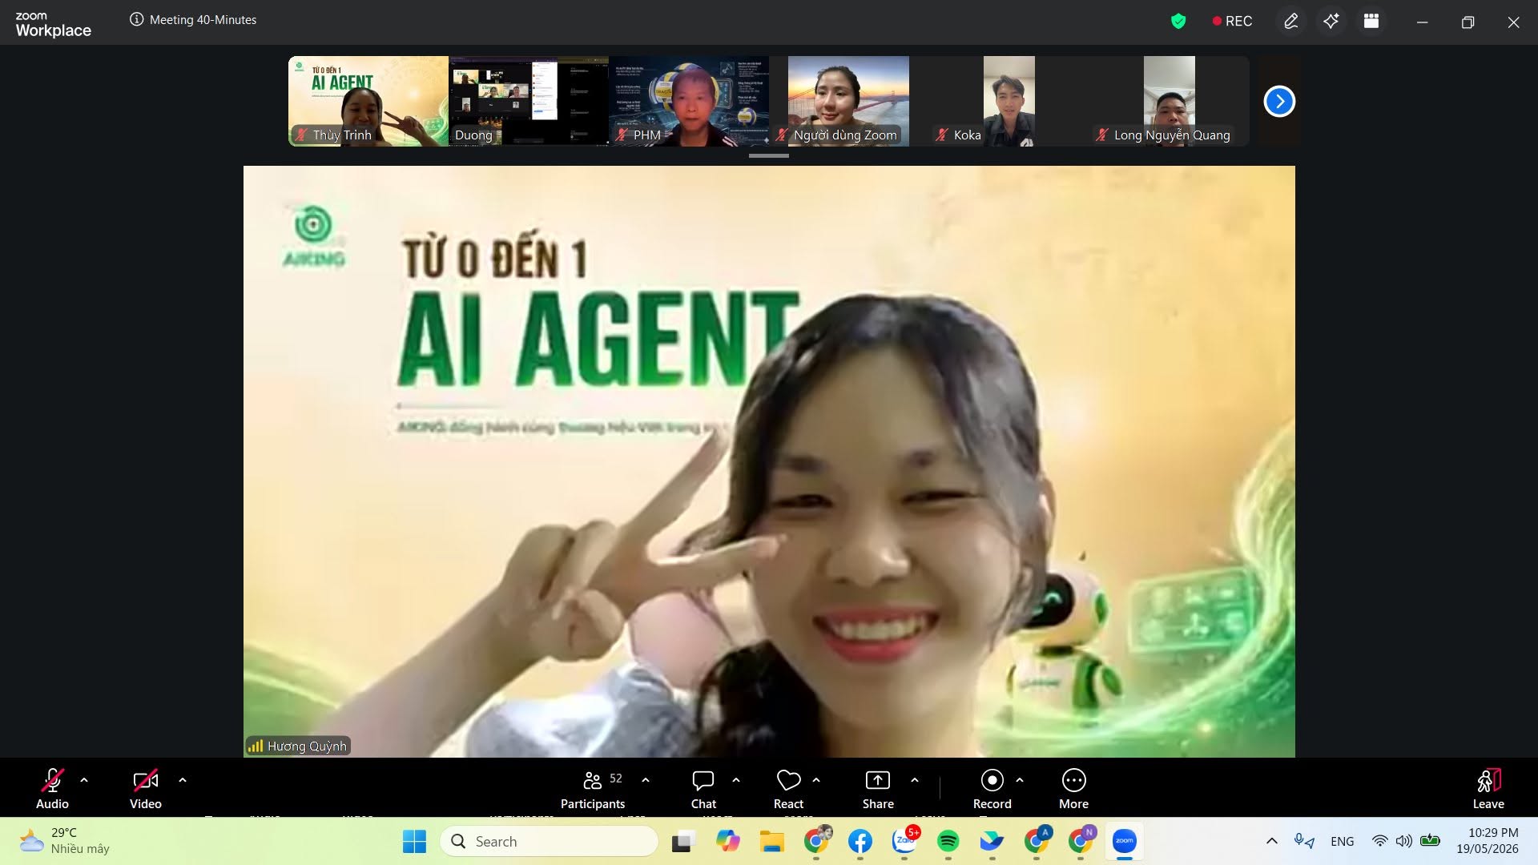The image size is (1538, 865).
Task: Expand chat options arrow
Action: 736,780
